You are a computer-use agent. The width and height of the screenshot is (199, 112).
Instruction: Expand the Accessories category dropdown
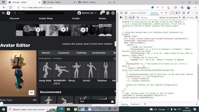tap(100, 53)
